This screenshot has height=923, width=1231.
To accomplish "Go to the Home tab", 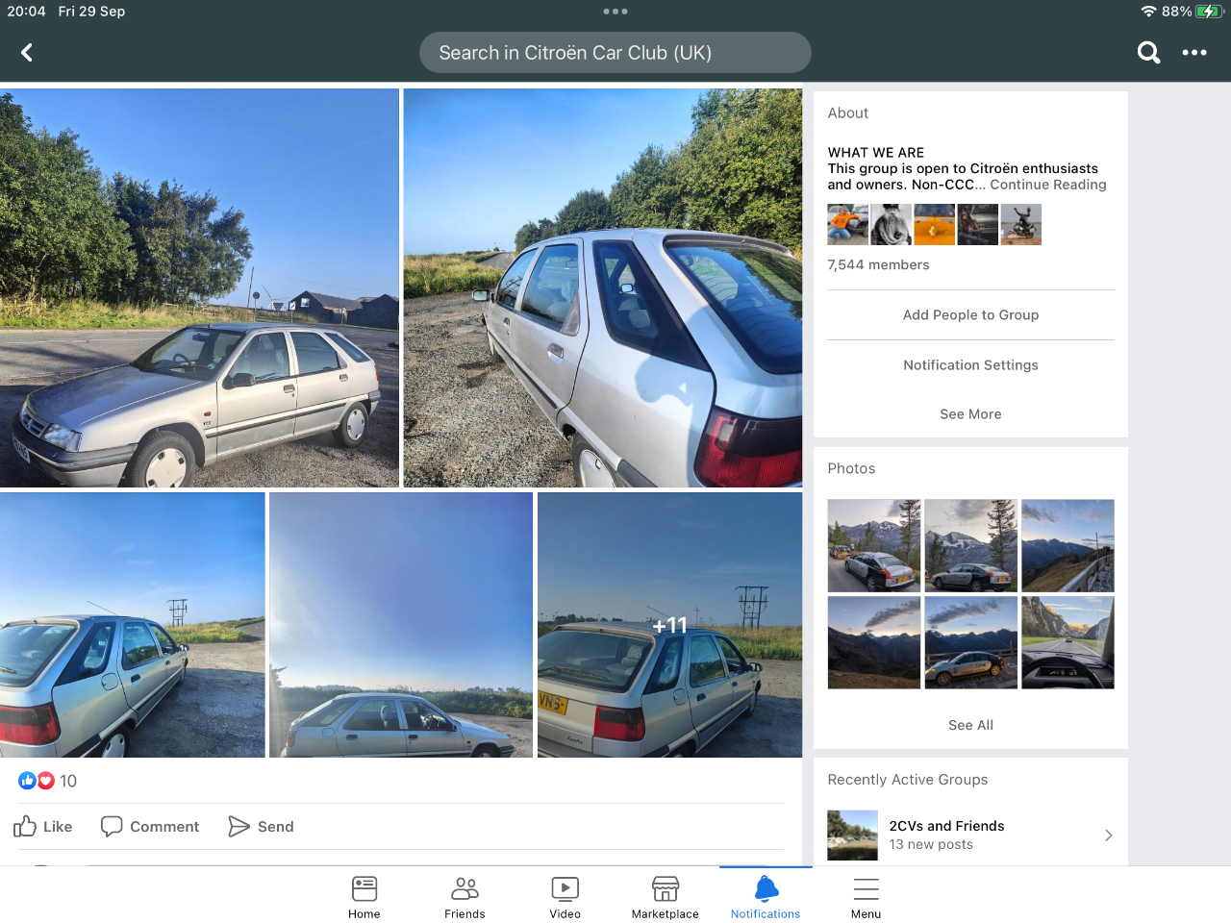I will (364, 897).
